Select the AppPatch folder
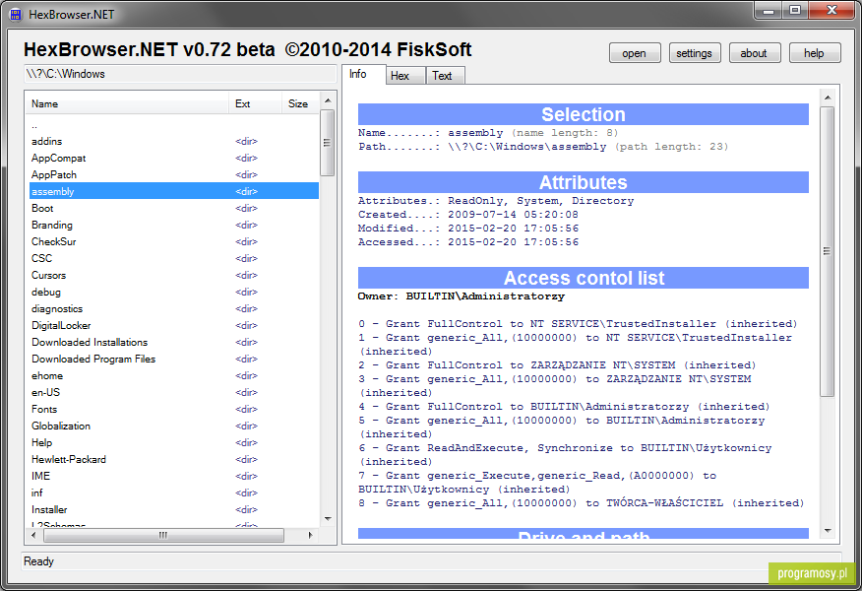Viewport: 862px width, 591px height. coord(174,175)
